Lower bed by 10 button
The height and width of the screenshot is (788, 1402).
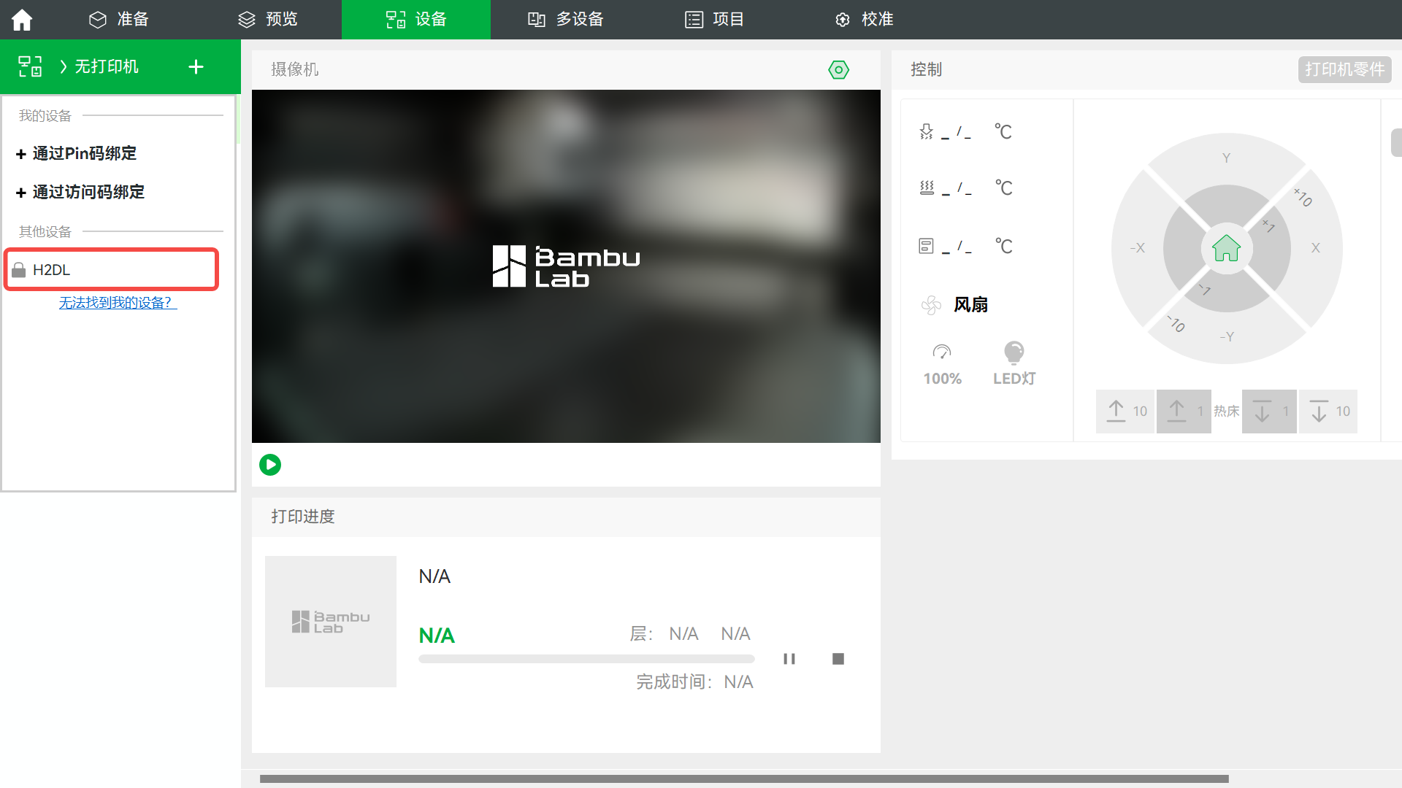pyautogui.click(x=1328, y=412)
